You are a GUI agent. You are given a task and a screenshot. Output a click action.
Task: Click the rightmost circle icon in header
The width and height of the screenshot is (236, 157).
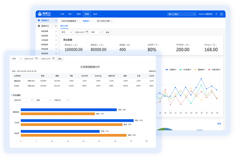(x=222, y=14)
